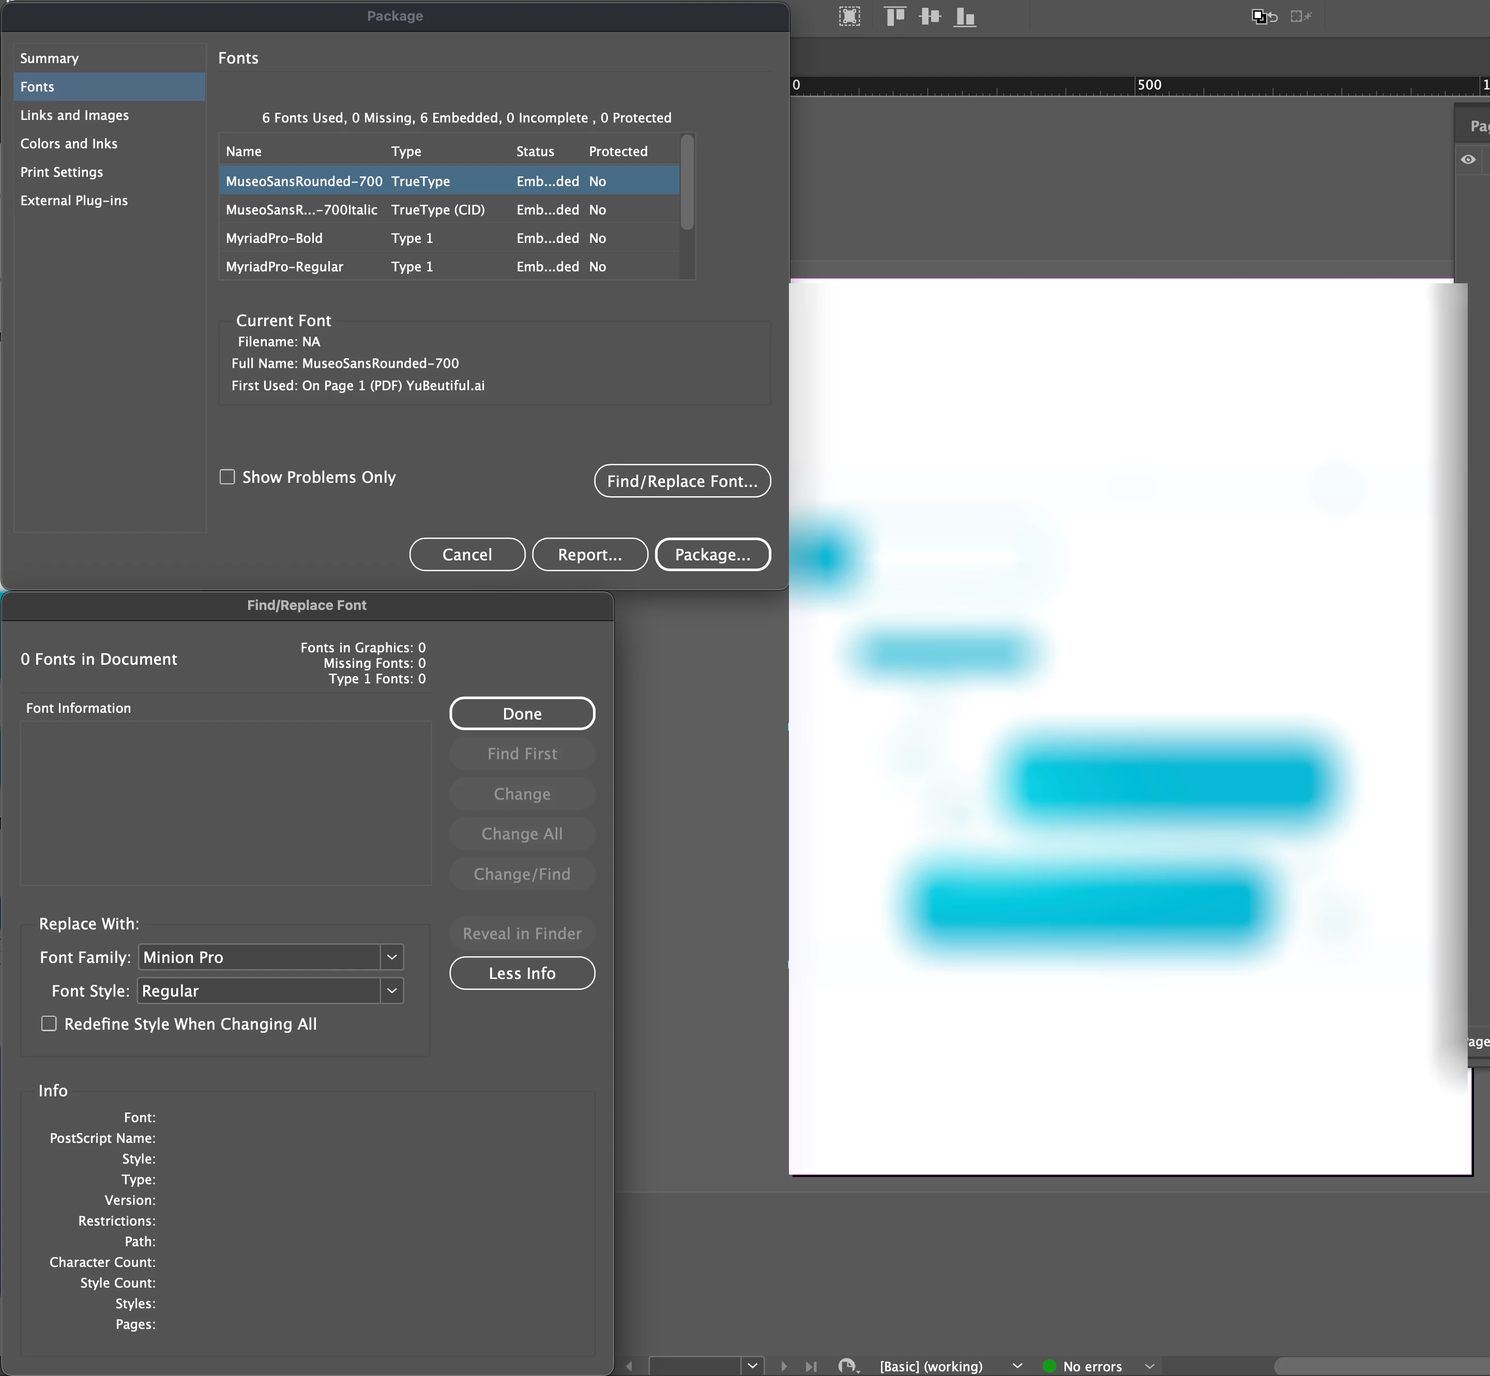Switch to Colors and Inks section
1490x1376 pixels.
[69, 144]
